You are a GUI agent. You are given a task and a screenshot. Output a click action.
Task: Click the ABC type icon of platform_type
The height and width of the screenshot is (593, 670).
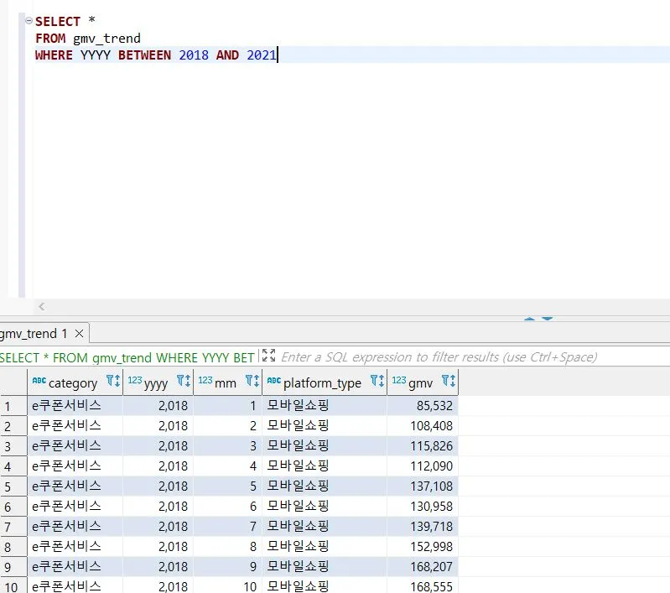[x=274, y=380]
